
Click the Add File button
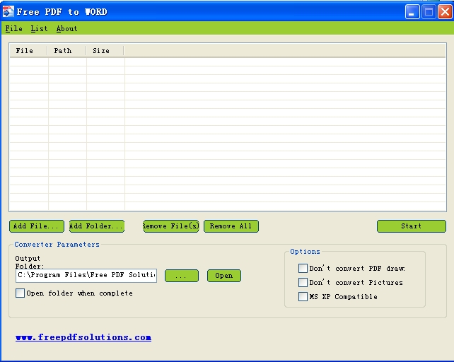[x=37, y=226]
